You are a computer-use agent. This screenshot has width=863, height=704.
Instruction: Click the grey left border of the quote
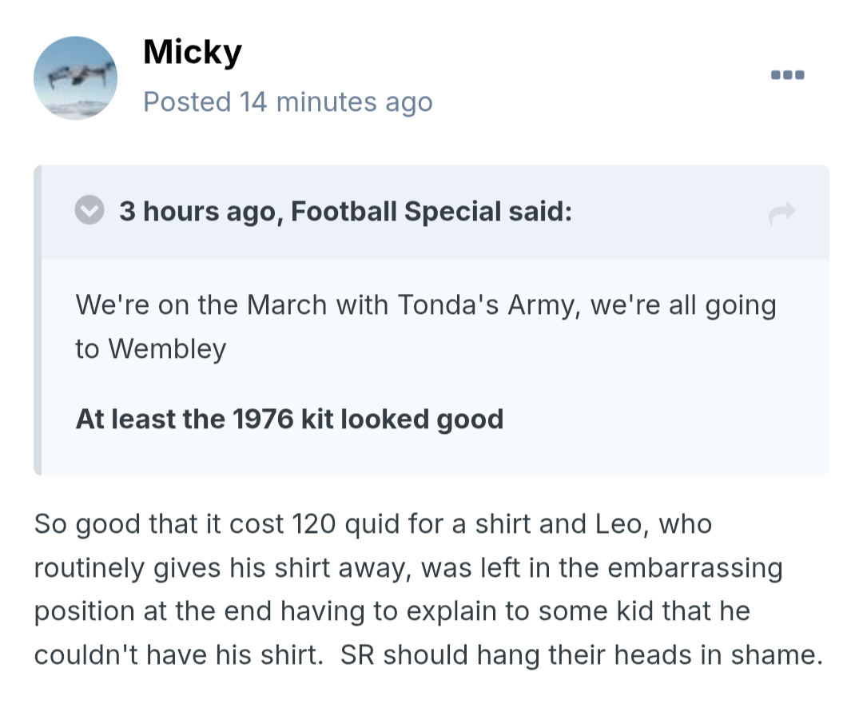[x=38, y=320]
